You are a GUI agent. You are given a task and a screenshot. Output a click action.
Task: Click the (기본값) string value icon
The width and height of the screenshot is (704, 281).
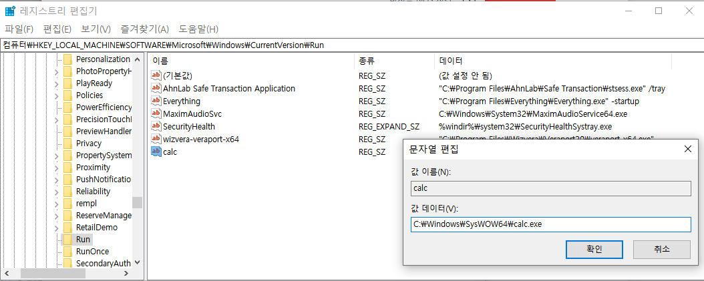(156, 75)
